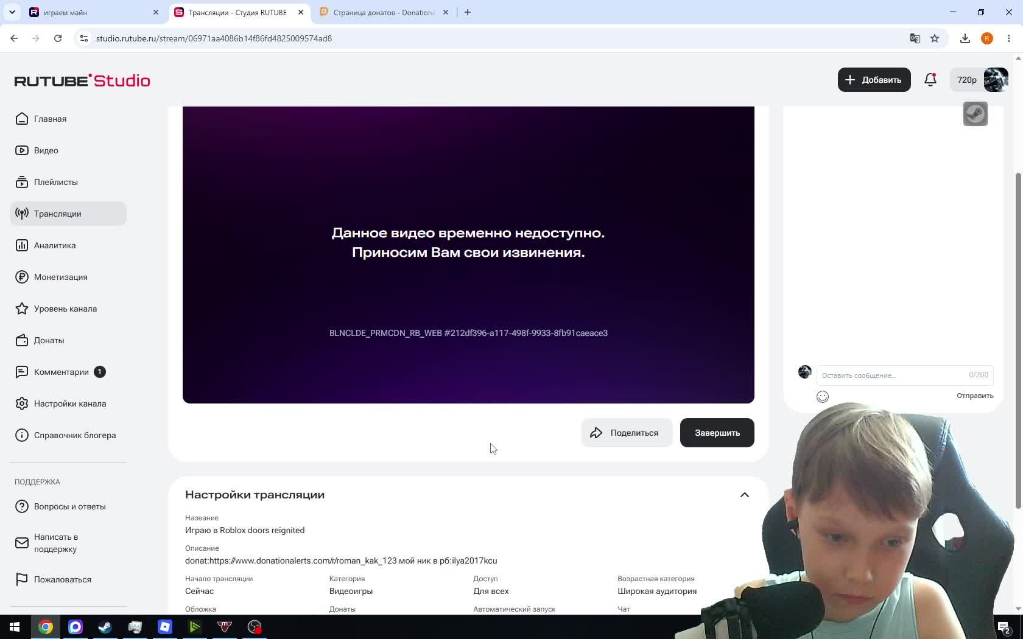Click the site info icon in the address bar
The height and width of the screenshot is (639, 1023).
(x=84, y=38)
